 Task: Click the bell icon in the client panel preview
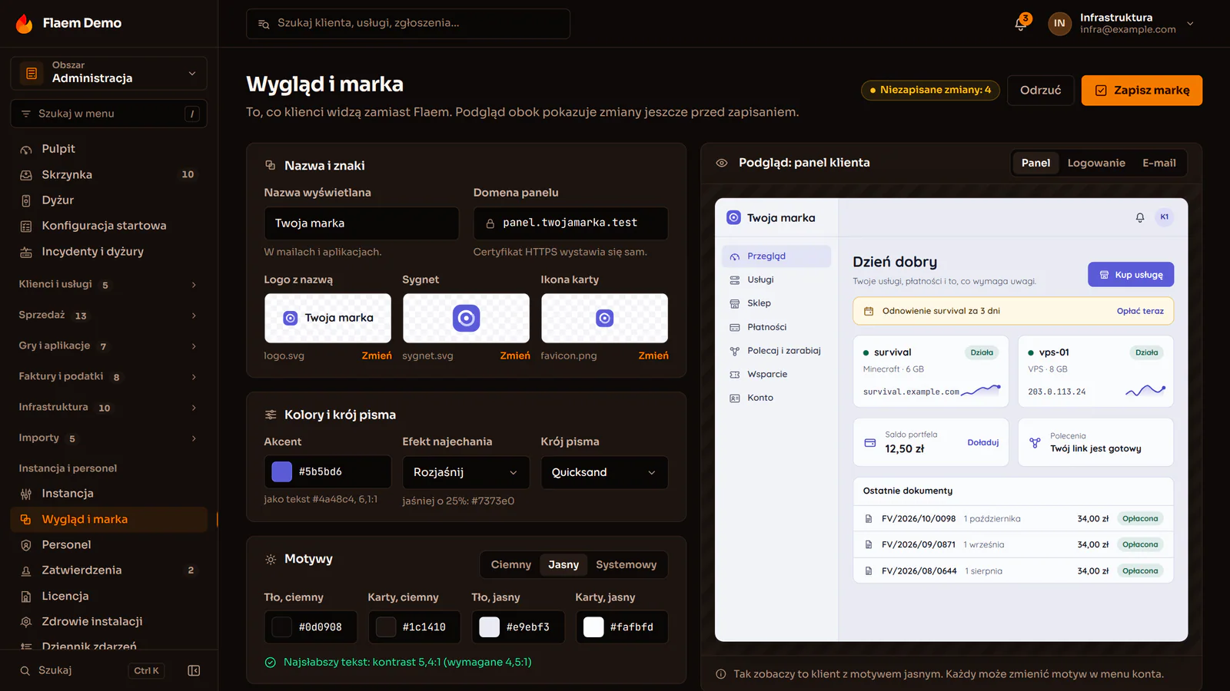click(1140, 217)
